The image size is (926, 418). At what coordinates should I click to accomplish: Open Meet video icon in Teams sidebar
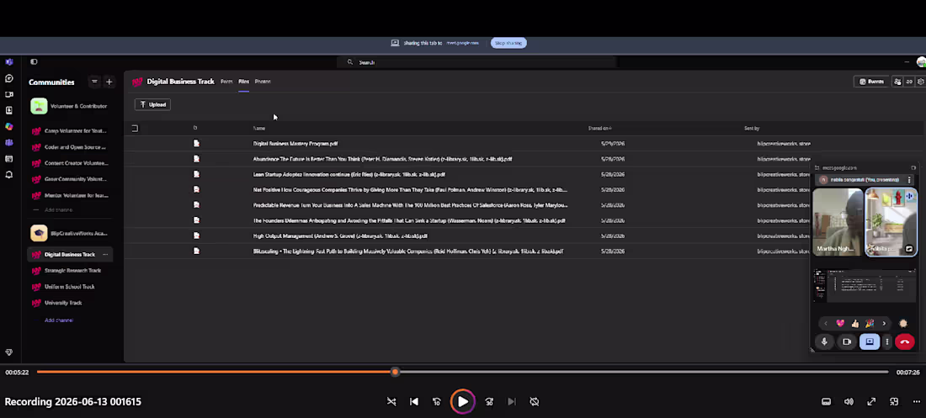(x=9, y=94)
